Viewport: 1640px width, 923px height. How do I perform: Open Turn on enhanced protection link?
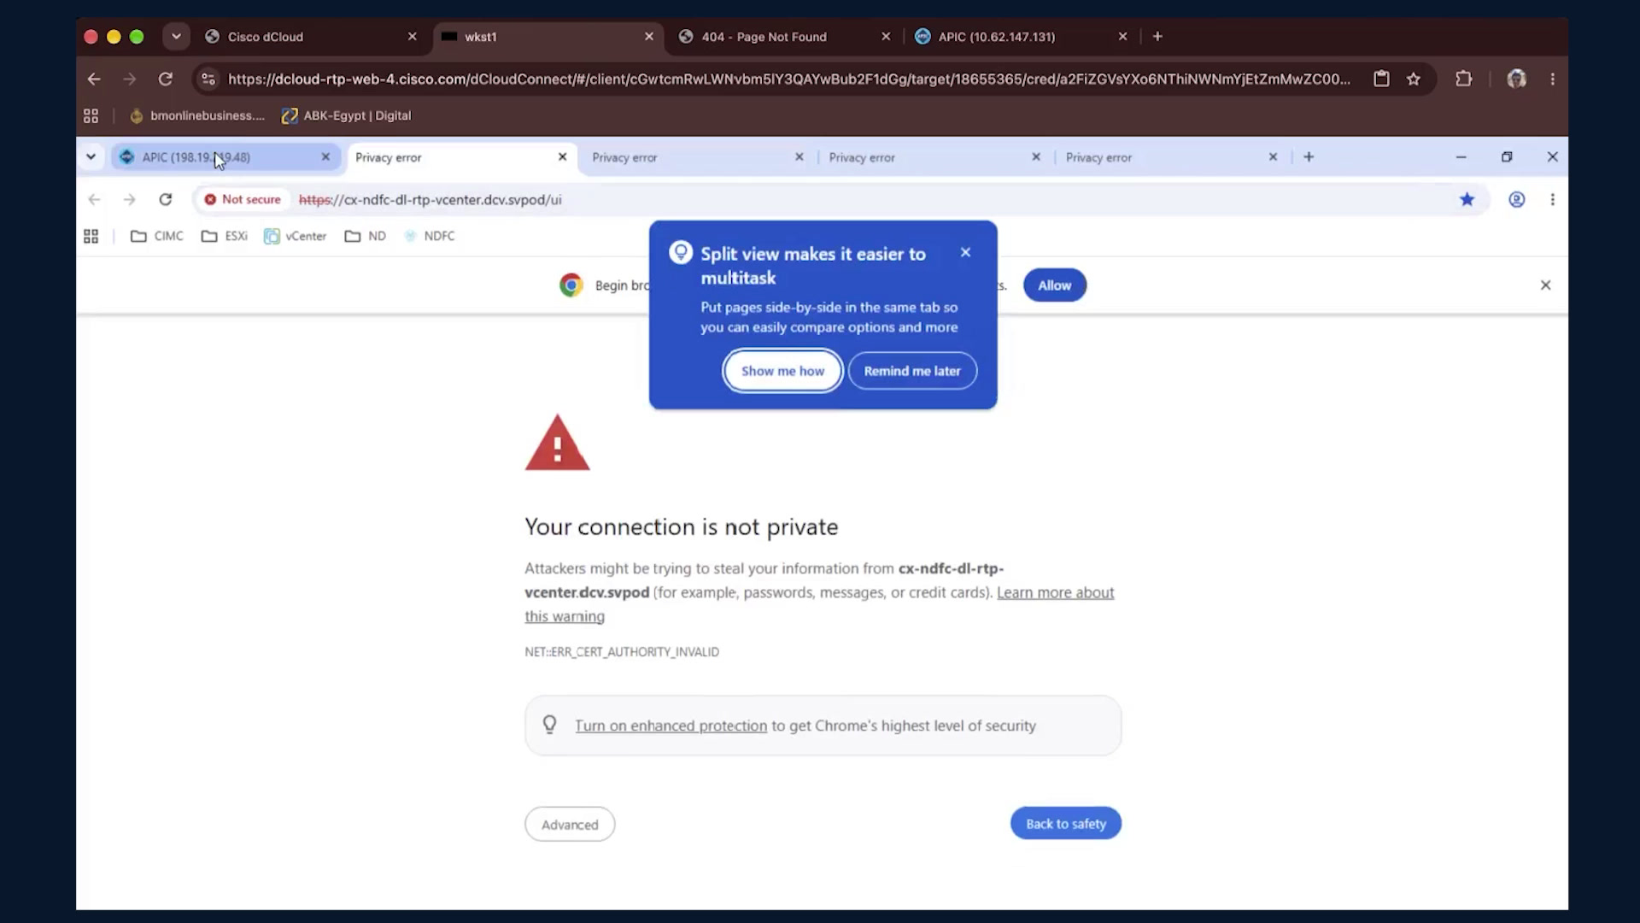click(671, 726)
